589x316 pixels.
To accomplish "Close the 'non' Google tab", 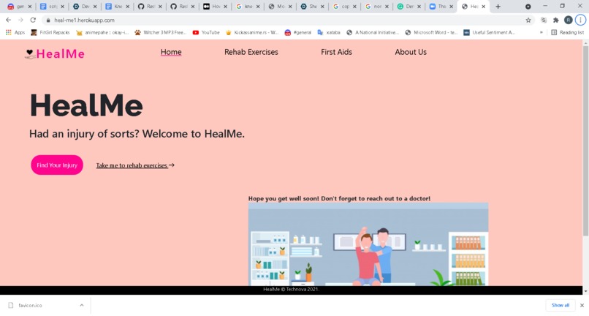I will (387, 7).
